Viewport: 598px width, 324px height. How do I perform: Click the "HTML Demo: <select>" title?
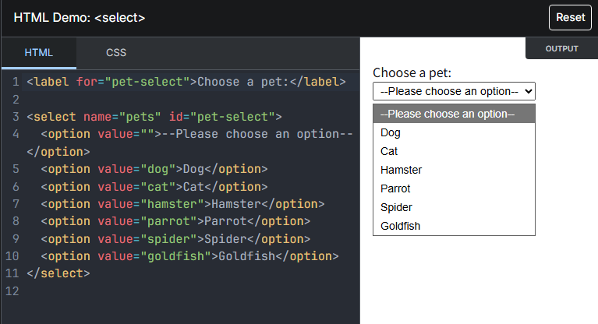(80, 17)
